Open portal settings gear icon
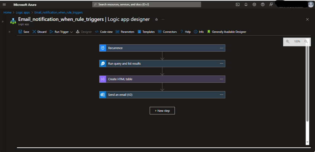 point(254,5)
